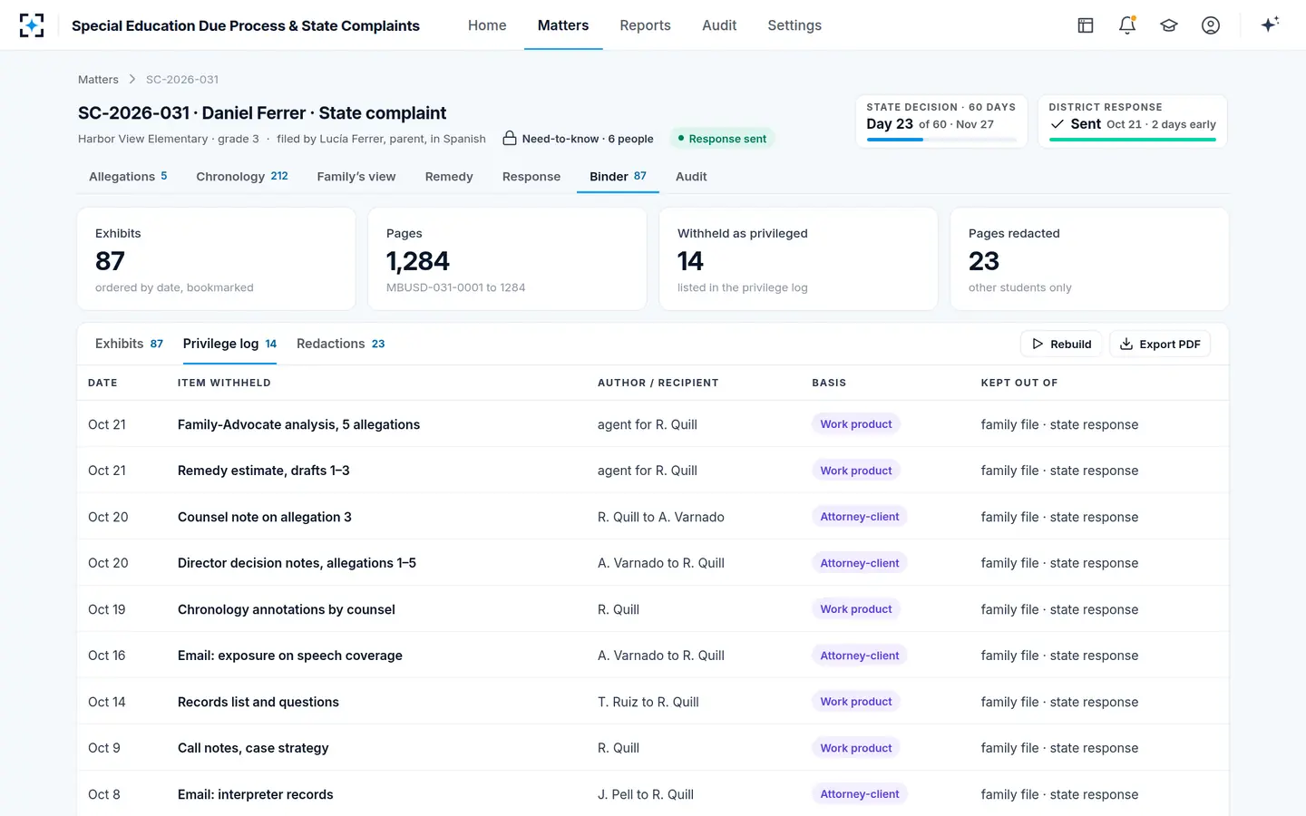Select the Privilege log sub-tab

pyautogui.click(x=229, y=344)
